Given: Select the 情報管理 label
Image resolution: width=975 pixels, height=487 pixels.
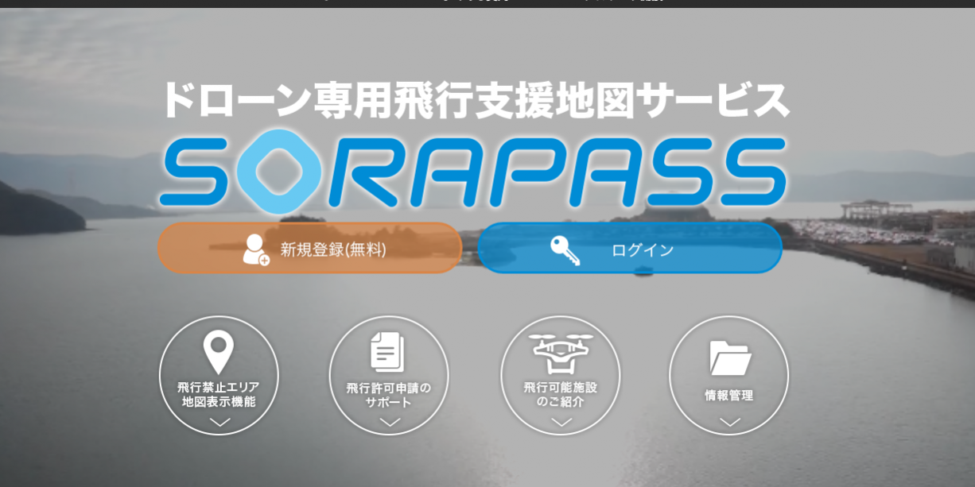Looking at the screenshot, I should (729, 395).
